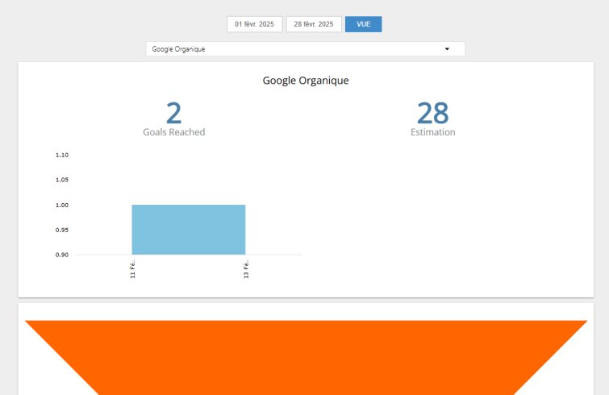Click the 1.00 y-axis value
Viewport: 609px width, 395px height.
(62, 206)
